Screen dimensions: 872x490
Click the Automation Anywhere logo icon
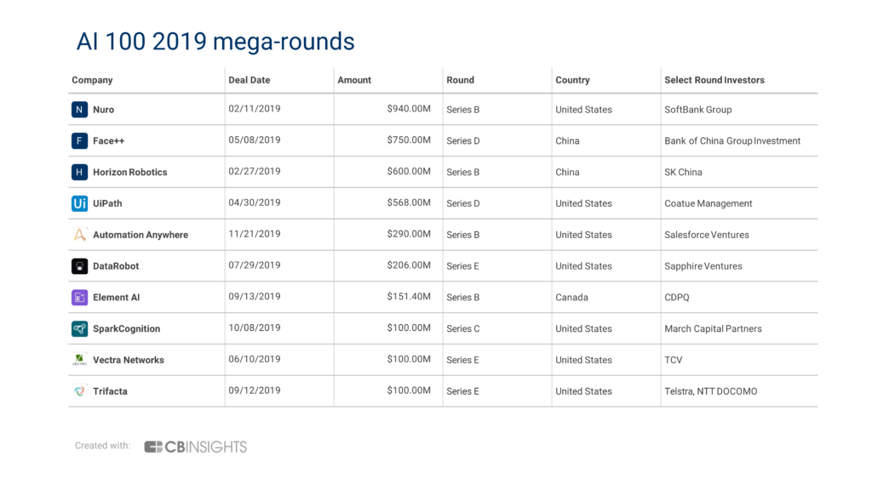(x=79, y=235)
